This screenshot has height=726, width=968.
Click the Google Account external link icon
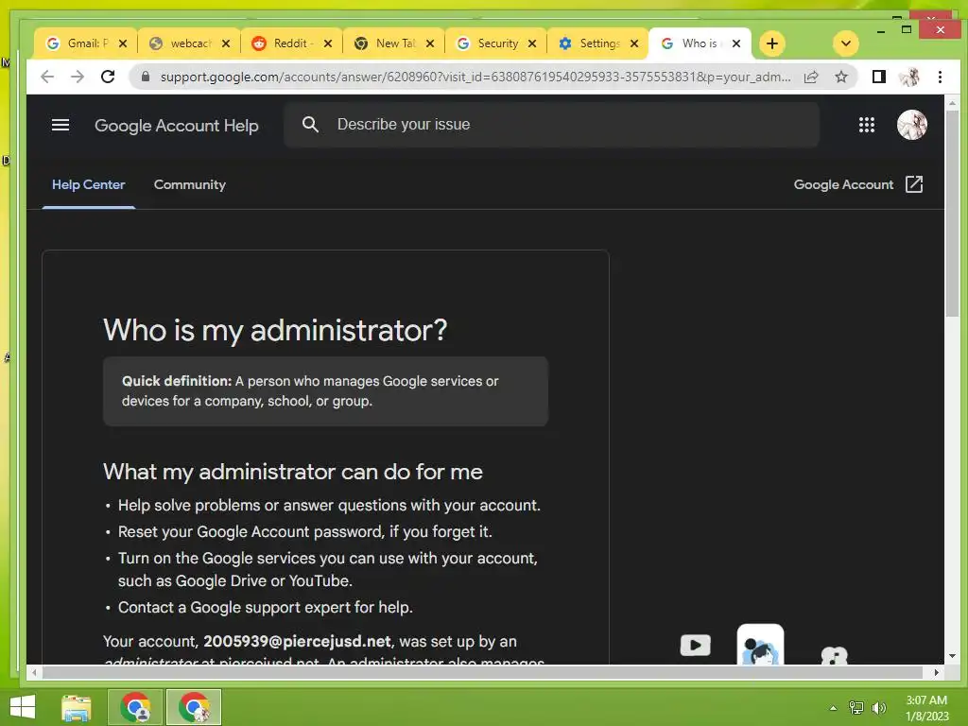click(x=914, y=184)
